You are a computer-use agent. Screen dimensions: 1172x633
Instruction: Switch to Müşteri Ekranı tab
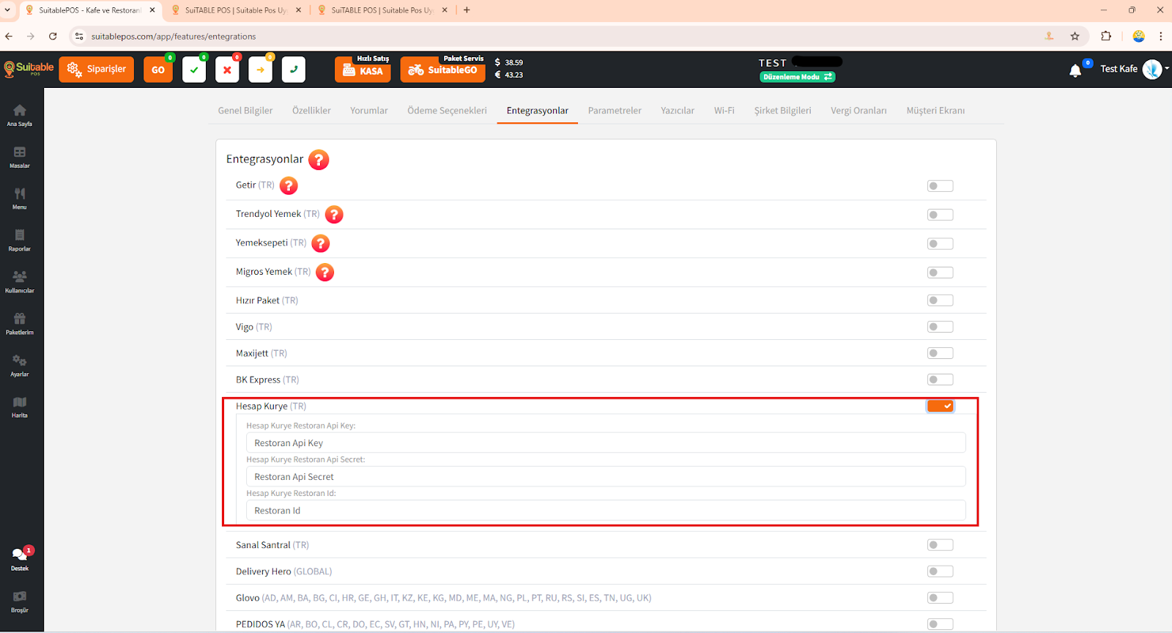click(x=935, y=111)
